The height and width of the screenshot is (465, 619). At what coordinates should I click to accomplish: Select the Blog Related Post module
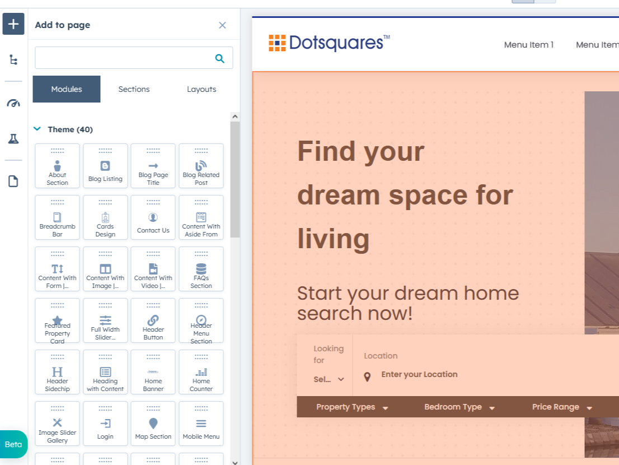tap(201, 166)
